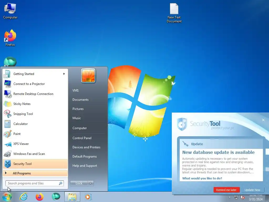This screenshot has height=202, width=269.
Task: Click the Lock button
Action: 79,183
